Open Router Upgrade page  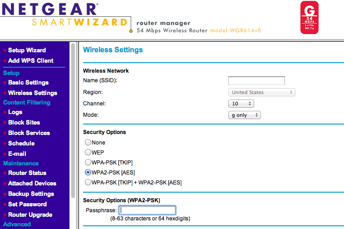[30, 215]
